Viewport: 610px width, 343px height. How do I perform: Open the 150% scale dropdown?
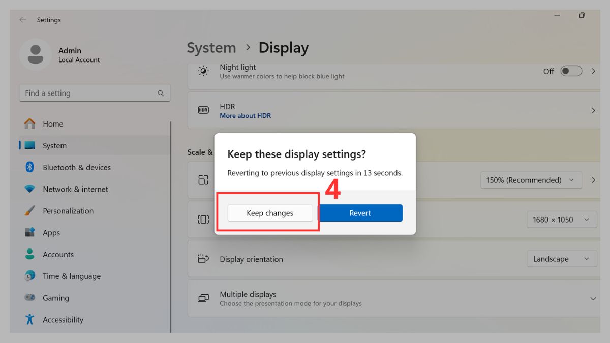coord(531,180)
